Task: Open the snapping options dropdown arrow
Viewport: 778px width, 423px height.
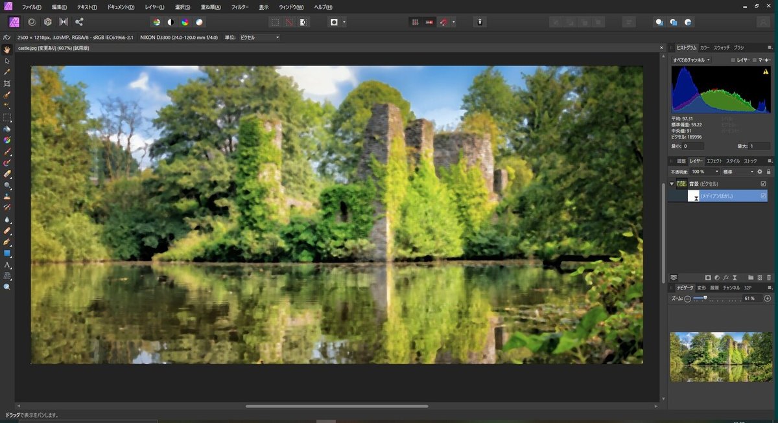Action: click(x=454, y=21)
